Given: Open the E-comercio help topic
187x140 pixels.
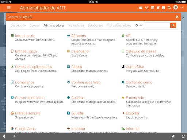Looking at the screenshot, I should pos(135,98).
